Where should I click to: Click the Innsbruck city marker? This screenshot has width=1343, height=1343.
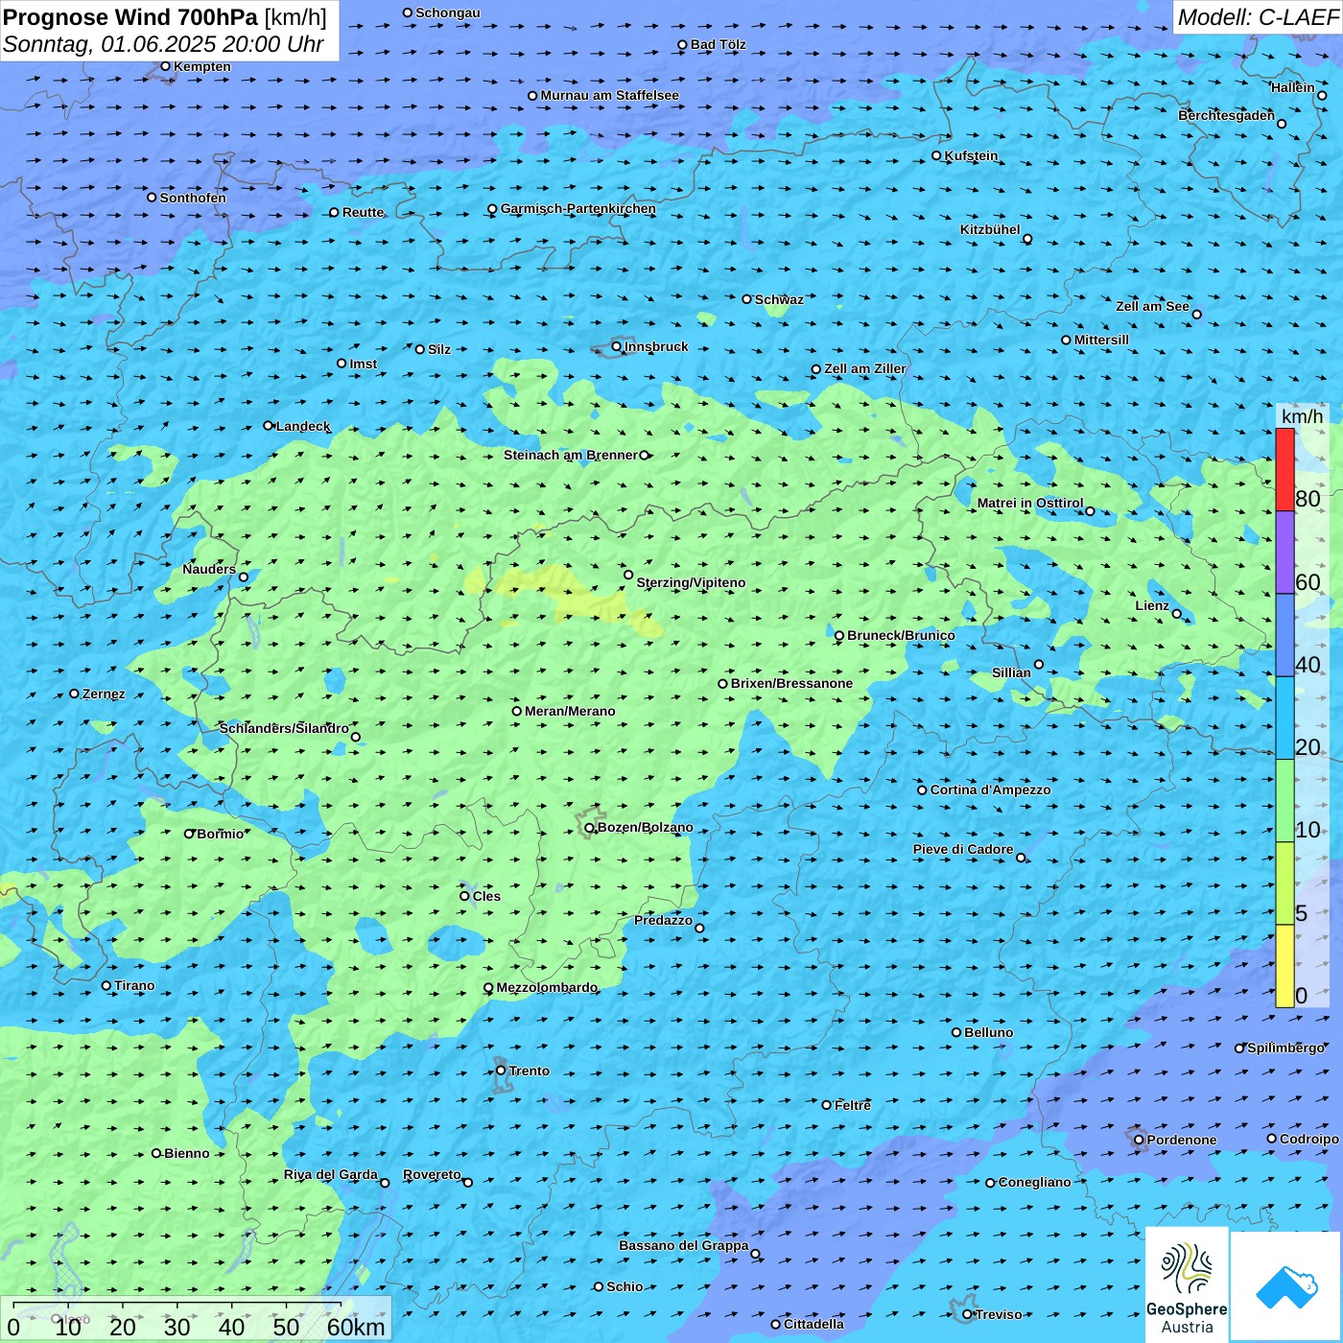point(617,346)
